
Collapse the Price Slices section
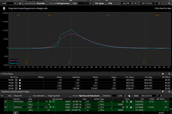(2, 74)
